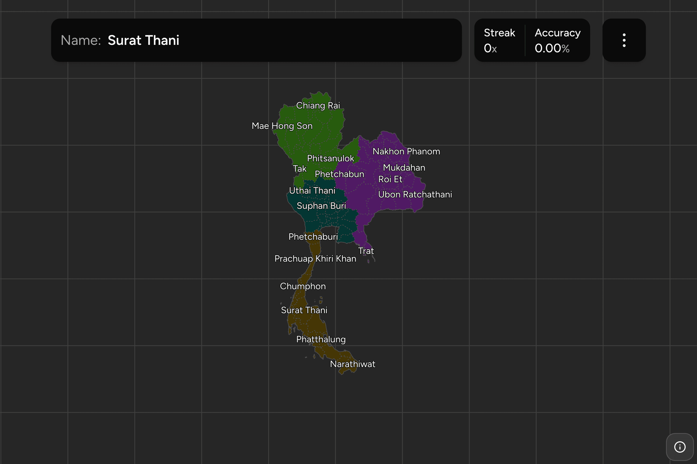The height and width of the screenshot is (464, 697).
Task: Select Mukdahan on the map
Action: (404, 168)
